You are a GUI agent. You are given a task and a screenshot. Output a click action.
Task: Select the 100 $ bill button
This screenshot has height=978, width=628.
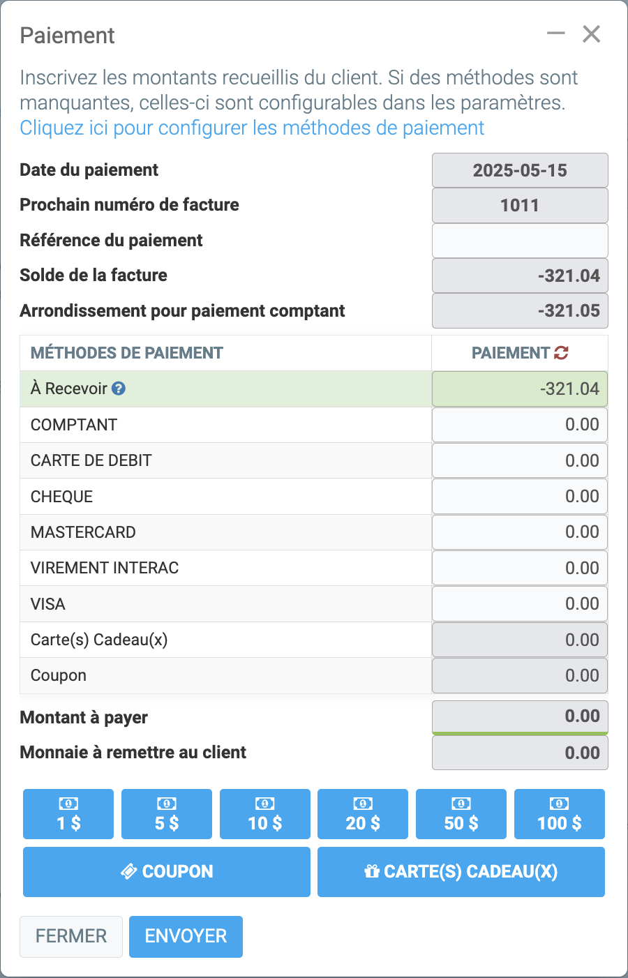click(560, 814)
